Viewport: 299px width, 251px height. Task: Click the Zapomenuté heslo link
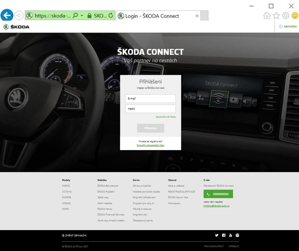tap(166, 117)
